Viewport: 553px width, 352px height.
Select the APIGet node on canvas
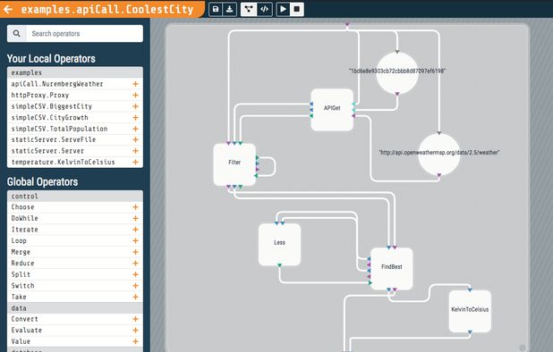click(x=332, y=110)
